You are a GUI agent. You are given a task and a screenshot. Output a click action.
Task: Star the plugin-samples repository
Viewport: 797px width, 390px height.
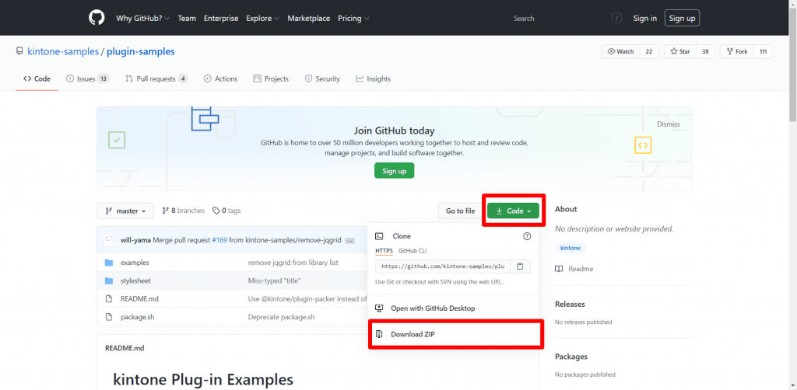680,51
